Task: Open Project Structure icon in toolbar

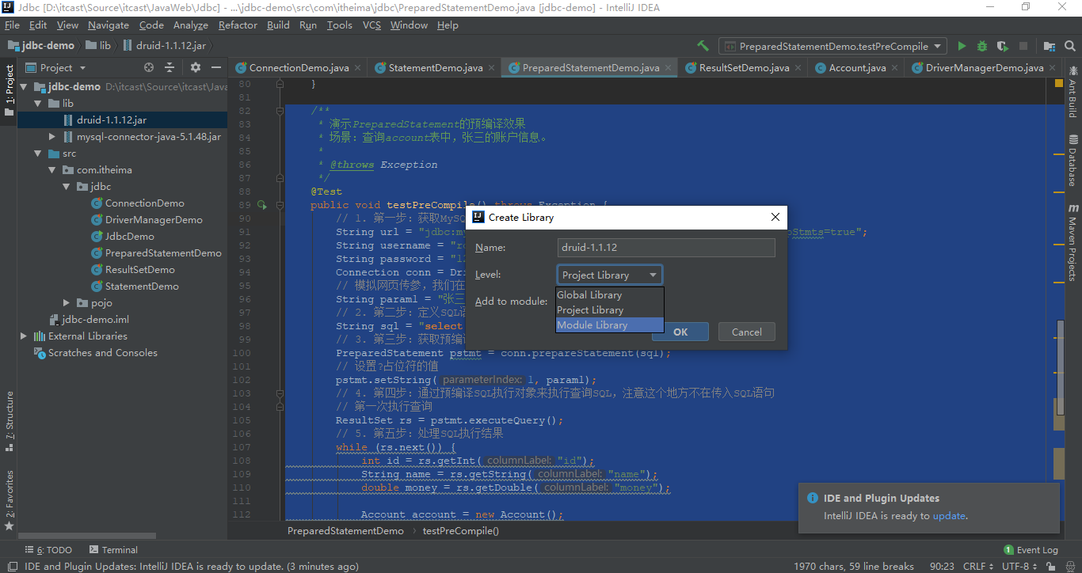Action: [1050, 47]
